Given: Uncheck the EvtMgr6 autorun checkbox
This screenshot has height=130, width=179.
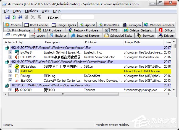Looking at the screenshot, I should [x=10, y=52].
